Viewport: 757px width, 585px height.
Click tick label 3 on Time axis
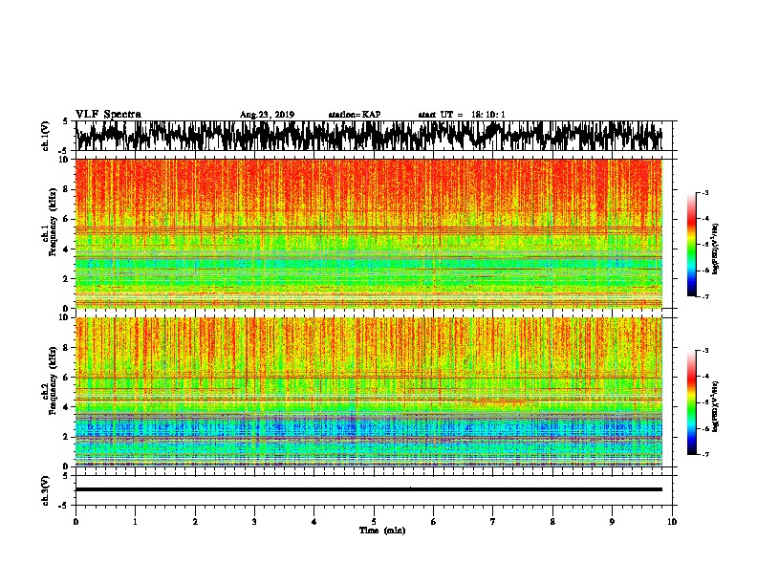(x=254, y=522)
